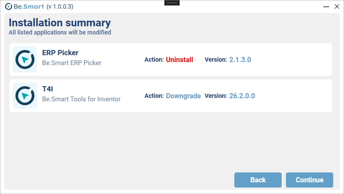Click the Be.Smart ERP Picker description
Viewport: 344px width, 194px height.
click(72, 63)
